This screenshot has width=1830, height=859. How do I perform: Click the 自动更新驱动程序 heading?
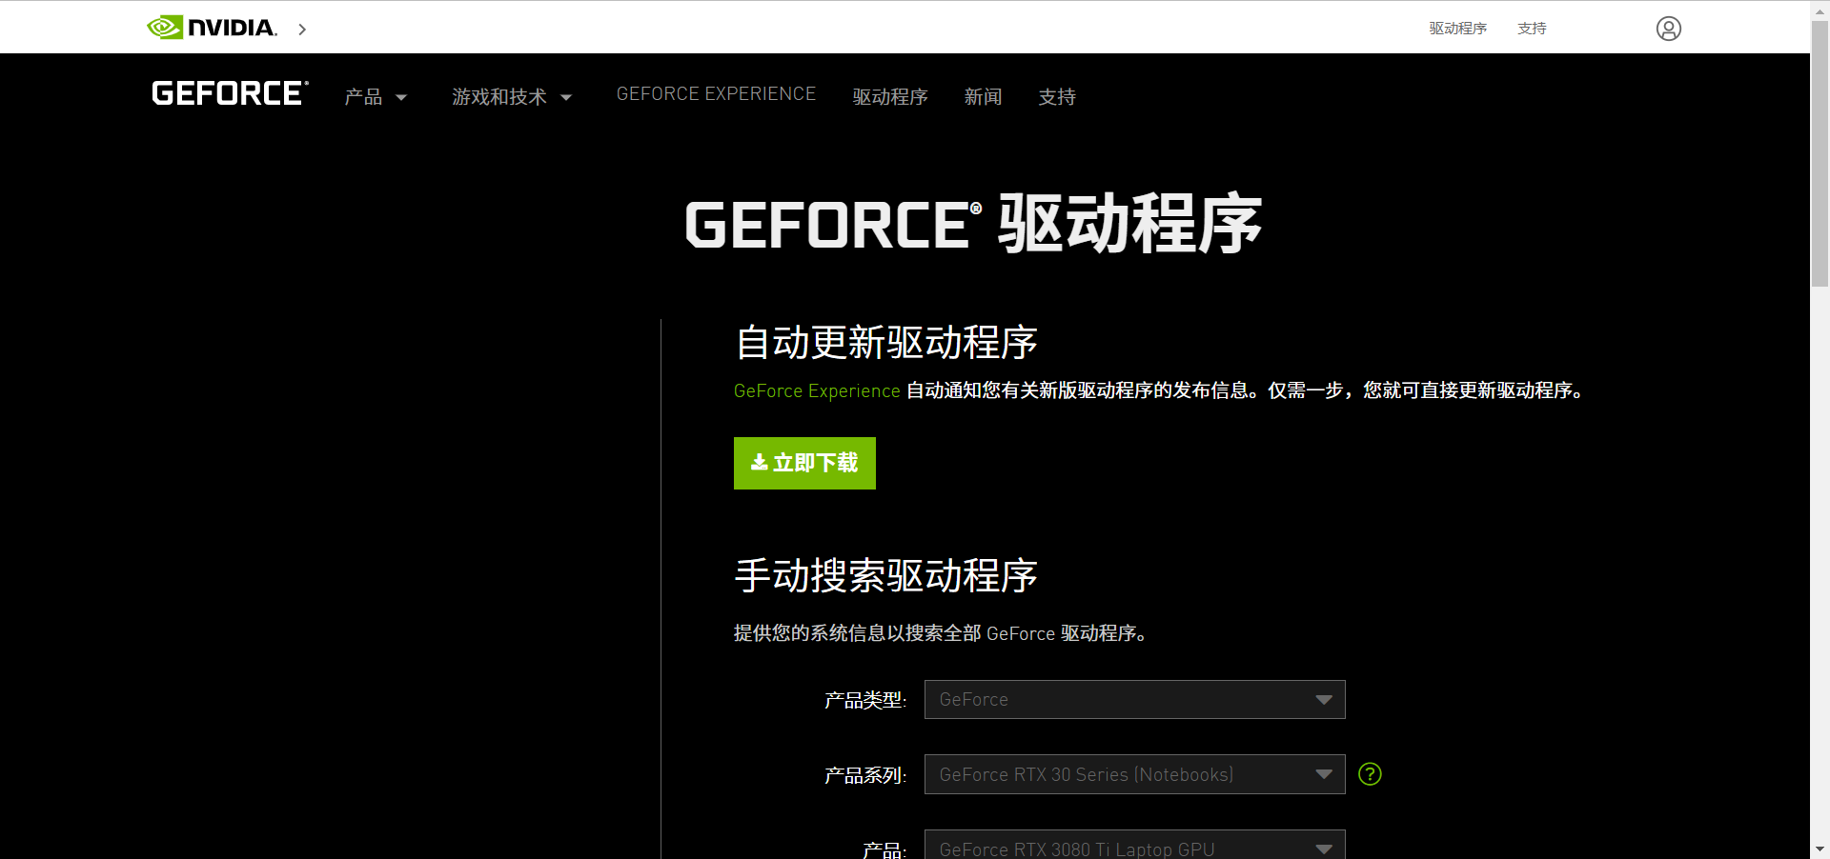coord(886,342)
